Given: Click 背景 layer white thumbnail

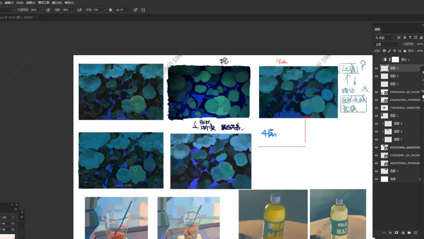Looking at the screenshot, I should click(x=384, y=179).
